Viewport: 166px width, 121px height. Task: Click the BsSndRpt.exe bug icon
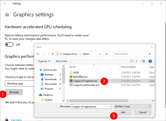71,77
